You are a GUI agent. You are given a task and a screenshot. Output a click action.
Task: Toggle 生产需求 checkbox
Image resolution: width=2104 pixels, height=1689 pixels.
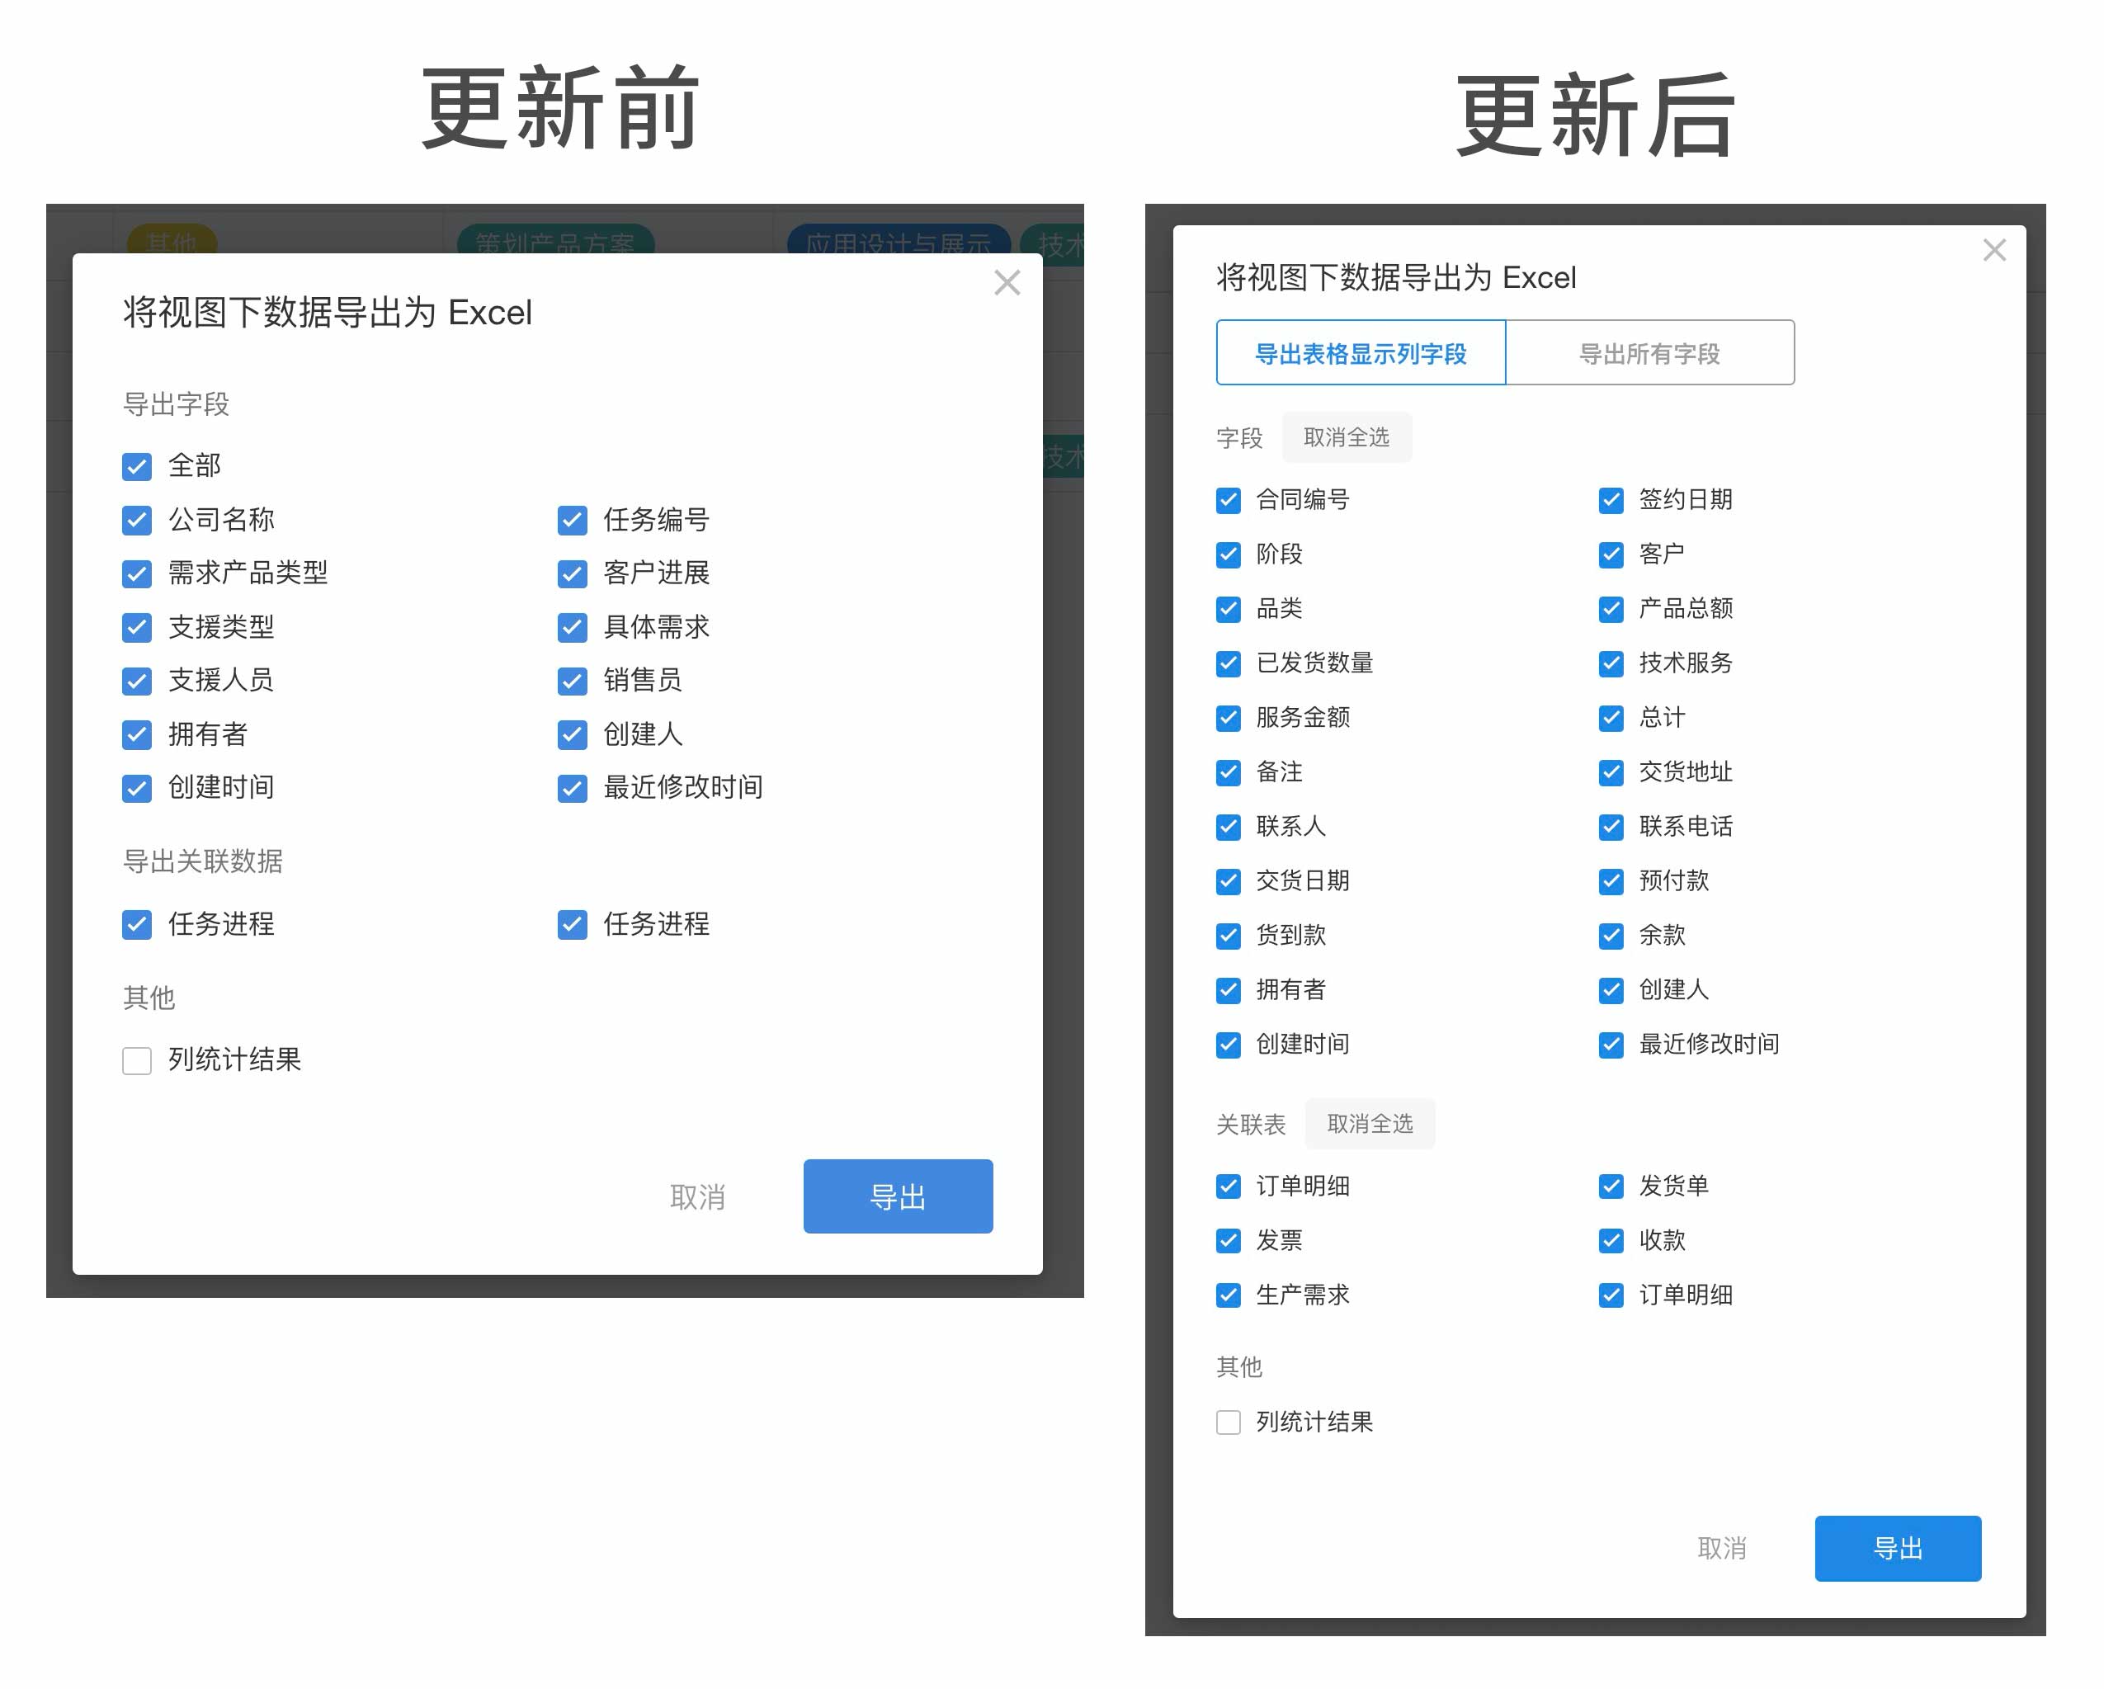(1229, 1295)
